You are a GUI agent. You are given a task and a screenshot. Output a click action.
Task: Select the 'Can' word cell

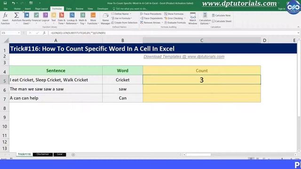122,98
